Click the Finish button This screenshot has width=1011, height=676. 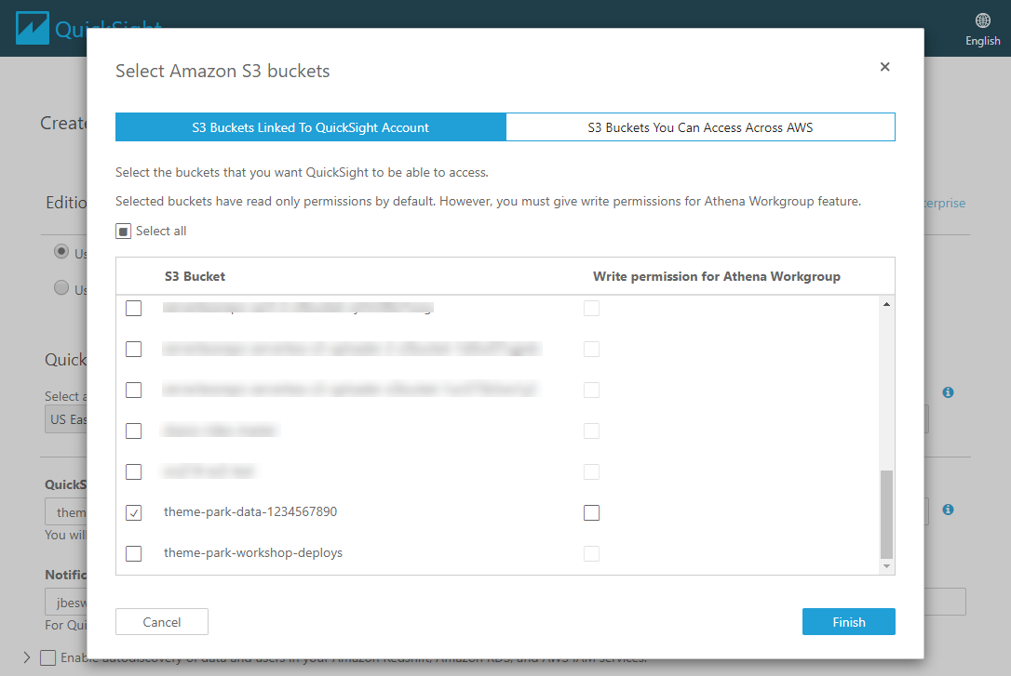tap(848, 622)
